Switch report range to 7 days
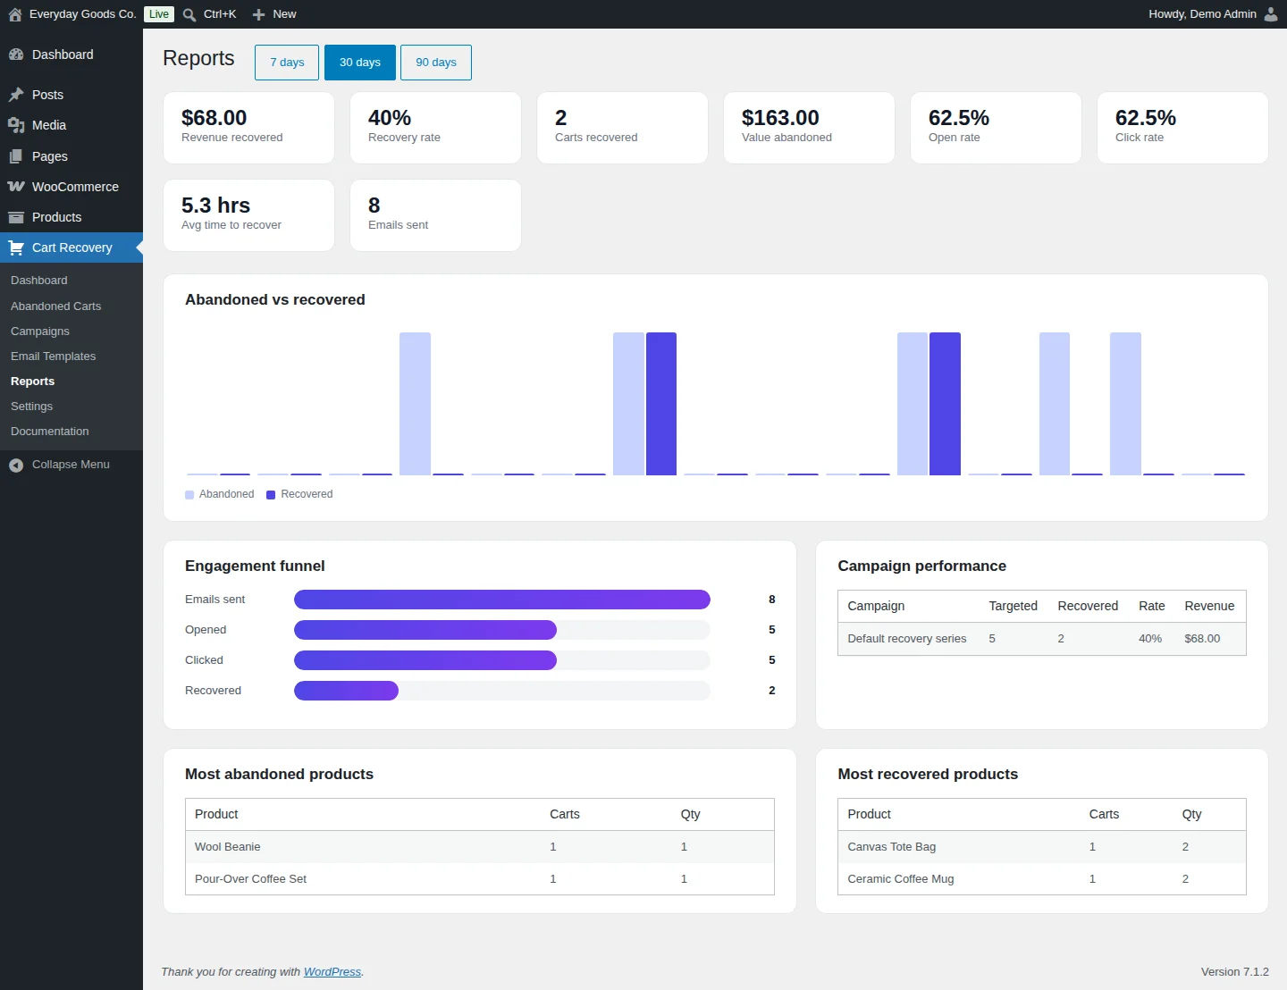 coord(287,63)
